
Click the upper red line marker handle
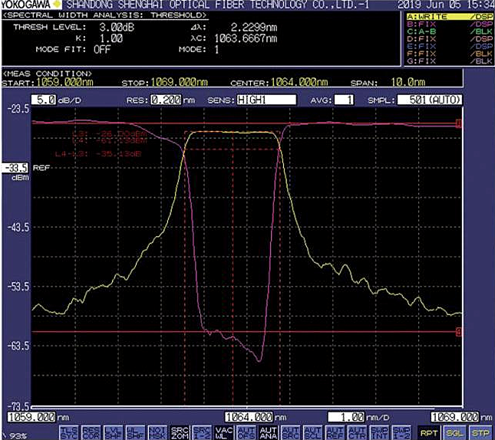click(x=458, y=123)
